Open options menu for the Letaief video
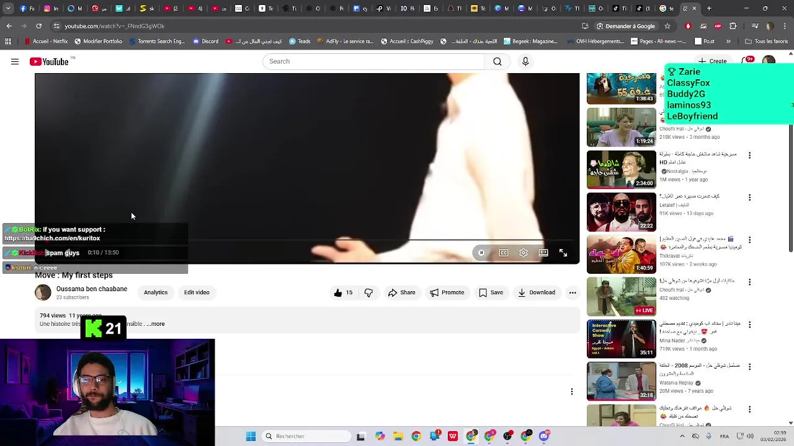The width and height of the screenshot is (794, 446). (749, 198)
